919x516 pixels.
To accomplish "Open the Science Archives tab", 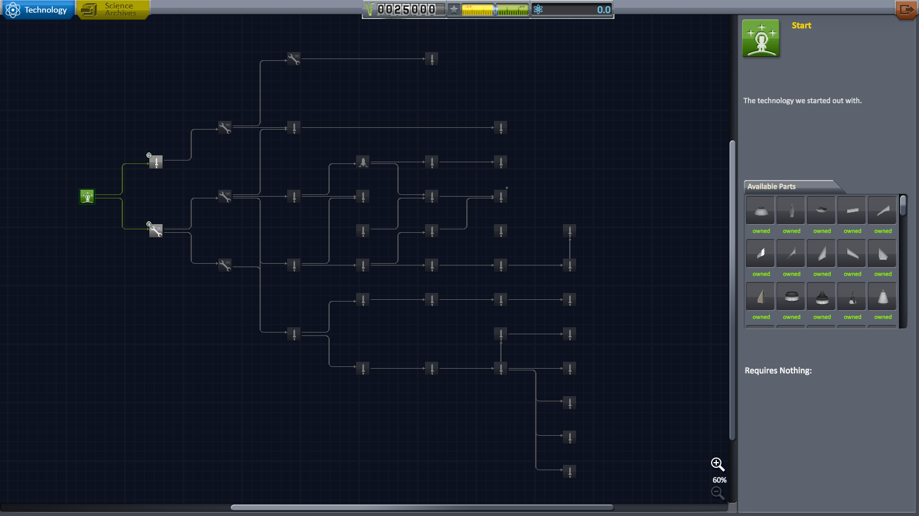I will tap(113, 10).
